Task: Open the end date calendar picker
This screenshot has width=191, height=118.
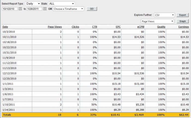Action: click(x=45, y=9)
